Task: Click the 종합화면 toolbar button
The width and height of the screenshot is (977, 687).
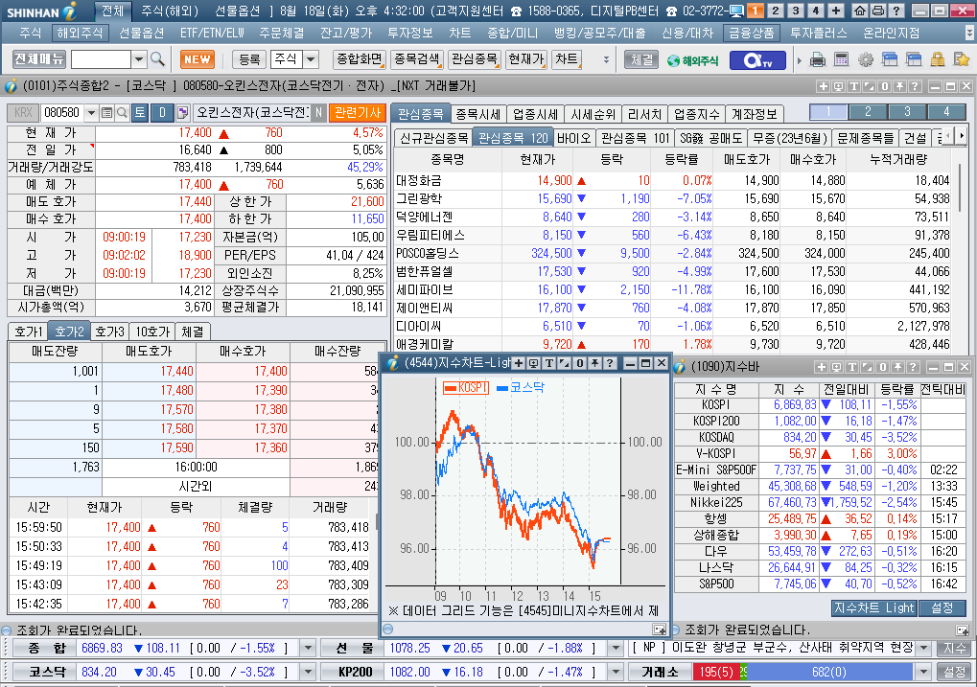Action: [360, 59]
